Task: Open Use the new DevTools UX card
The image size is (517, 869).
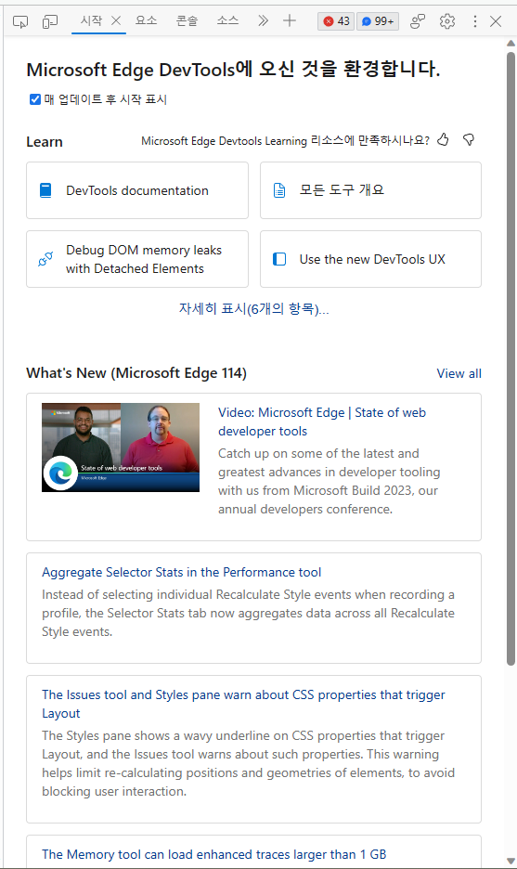Action: [x=370, y=259]
